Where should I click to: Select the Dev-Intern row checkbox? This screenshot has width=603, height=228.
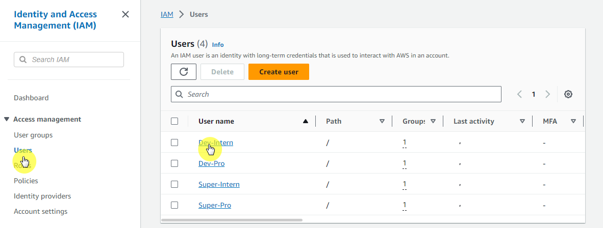[x=174, y=142]
